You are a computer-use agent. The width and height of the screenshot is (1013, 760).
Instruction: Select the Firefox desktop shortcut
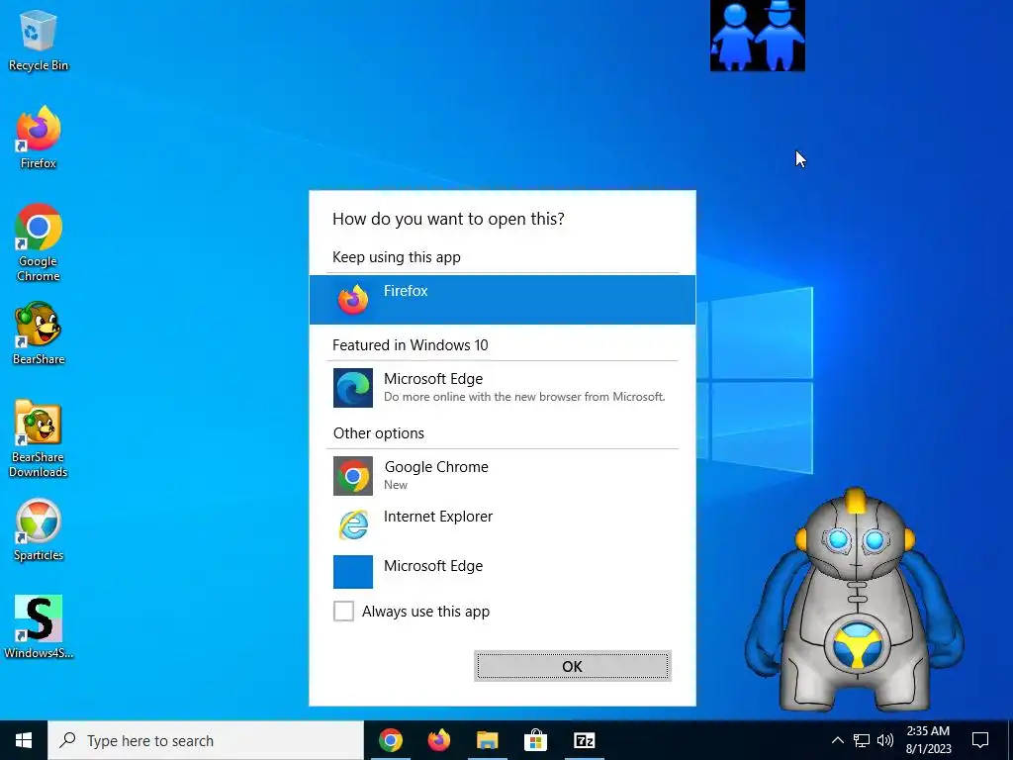tap(39, 138)
